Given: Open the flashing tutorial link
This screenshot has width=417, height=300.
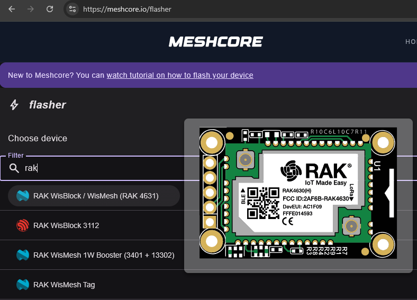Looking at the screenshot, I should 180,75.
